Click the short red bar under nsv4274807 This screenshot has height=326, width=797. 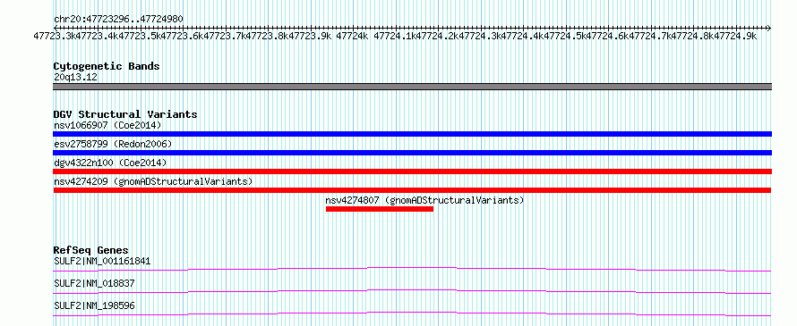(380, 209)
